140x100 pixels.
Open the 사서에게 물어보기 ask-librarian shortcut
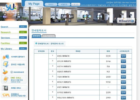tap(14, 57)
